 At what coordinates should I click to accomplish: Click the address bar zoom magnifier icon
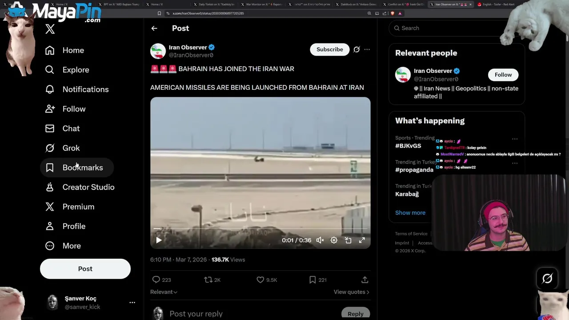(x=369, y=13)
